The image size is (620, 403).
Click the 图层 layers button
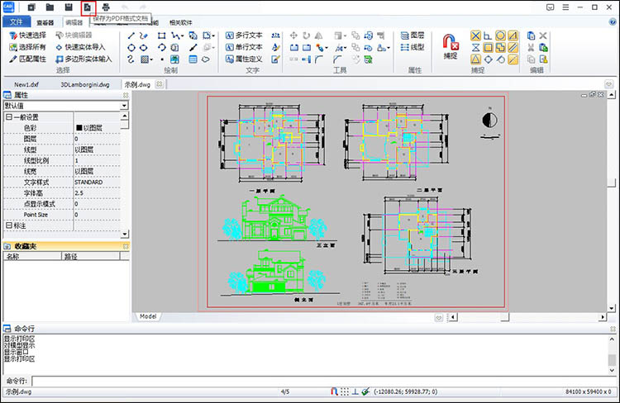point(413,36)
